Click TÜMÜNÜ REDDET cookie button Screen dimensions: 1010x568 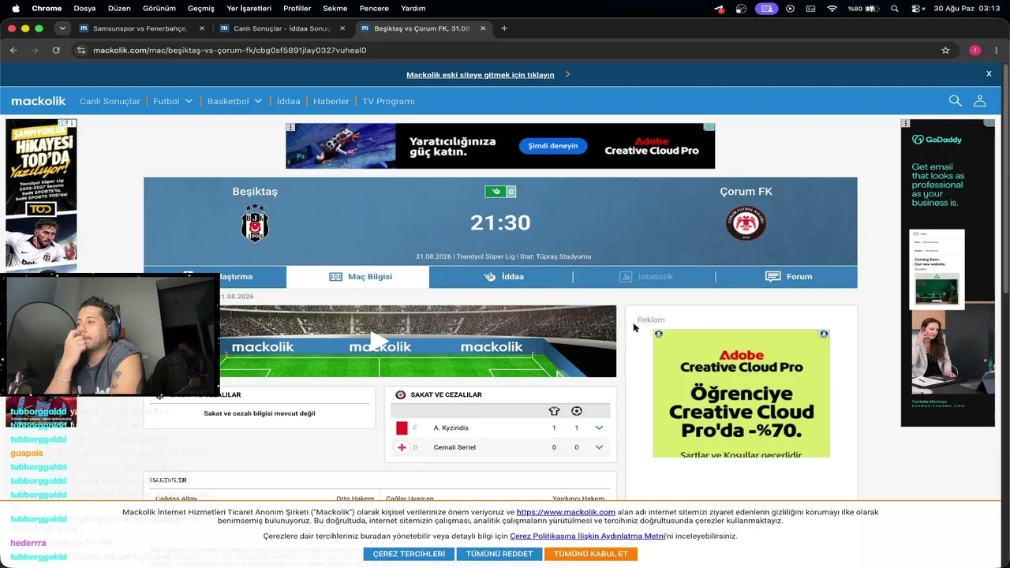(x=499, y=554)
